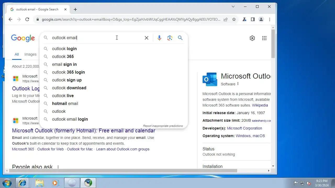The height and width of the screenshot is (188, 335).
Task: Click the Microsoft Outlook logo in knowledge panel
Action: point(210,79)
